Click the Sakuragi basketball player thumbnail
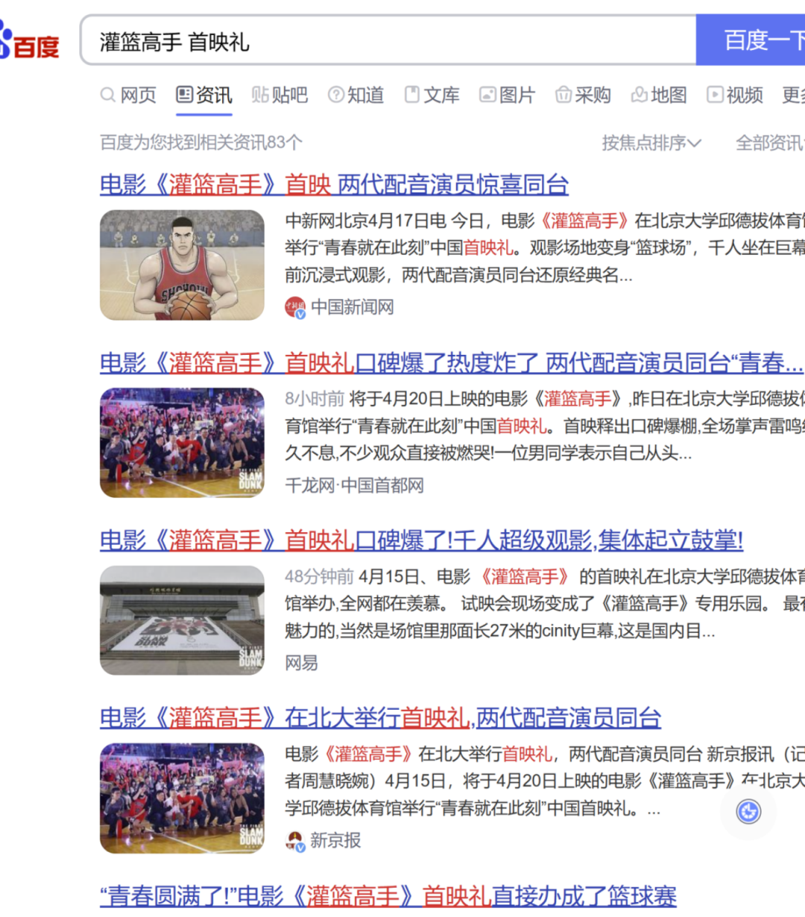Viewport: 805px width, 917px height. point(182,265)
